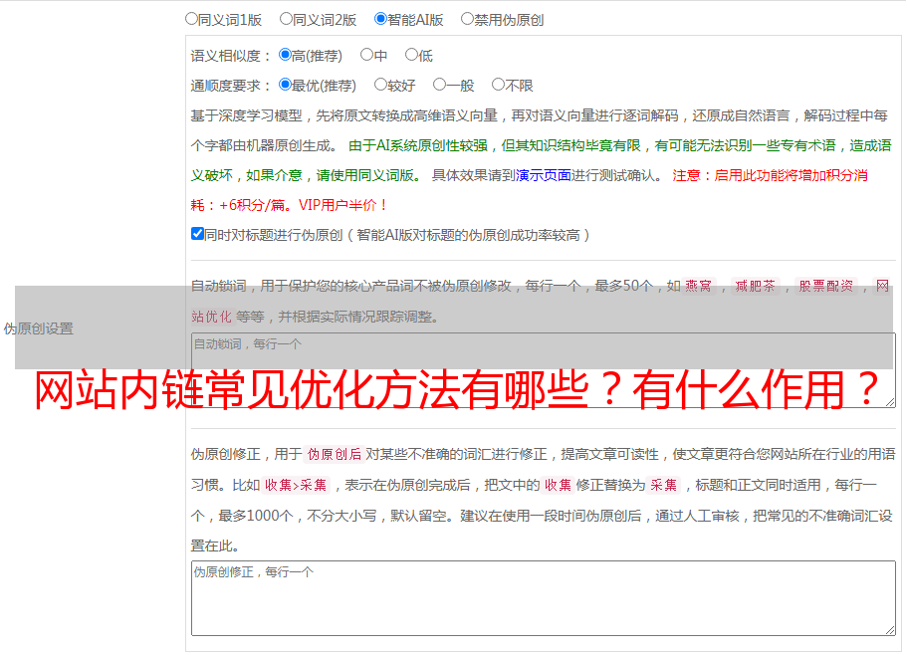Grab the 伪原创修正 textarea resize handle
This screenshot has width=907, height=655.
889,628
